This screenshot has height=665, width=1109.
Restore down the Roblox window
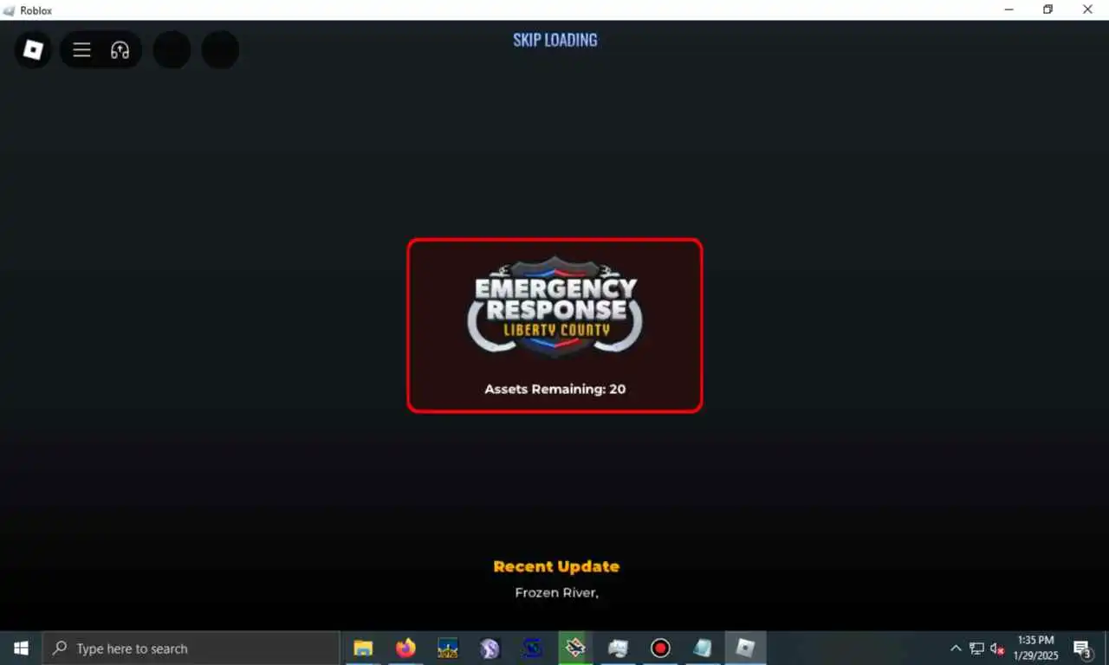pyautogui.click(x=1048, y=10)
